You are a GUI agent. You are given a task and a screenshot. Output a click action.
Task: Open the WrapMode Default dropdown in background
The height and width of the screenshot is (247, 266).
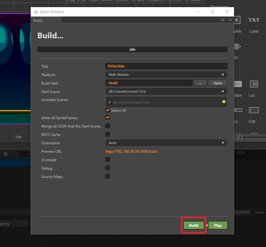[259, 212]
